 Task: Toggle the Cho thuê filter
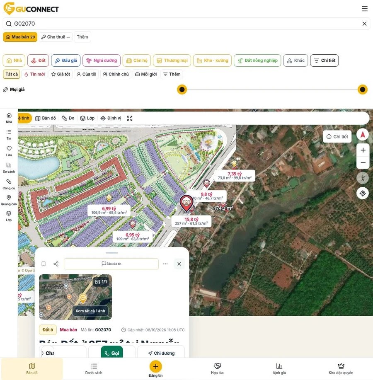tap(56, 37)
